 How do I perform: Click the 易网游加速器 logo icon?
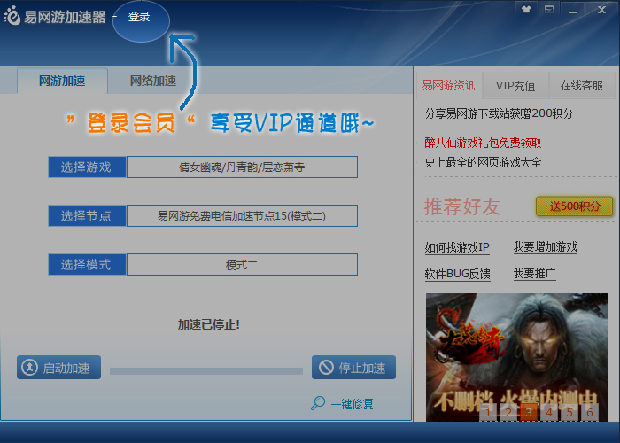[x=12, y=17]
